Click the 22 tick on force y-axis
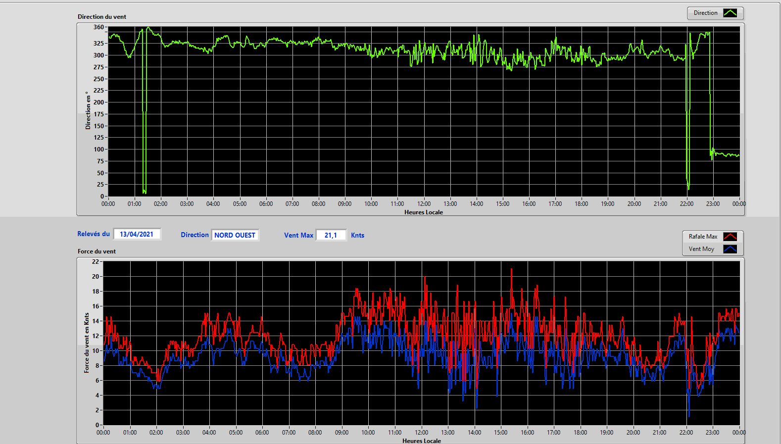Screen dimensions: 781x444 click(x=96, y=262)
